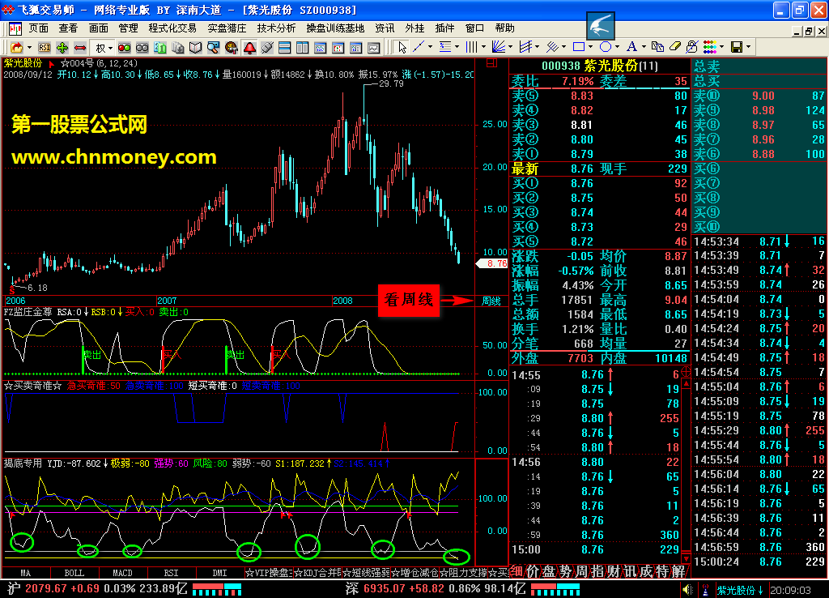
Task: Click the 财 tab in bottom info bar
Action: pyautogui.click(x=614, y=571)
